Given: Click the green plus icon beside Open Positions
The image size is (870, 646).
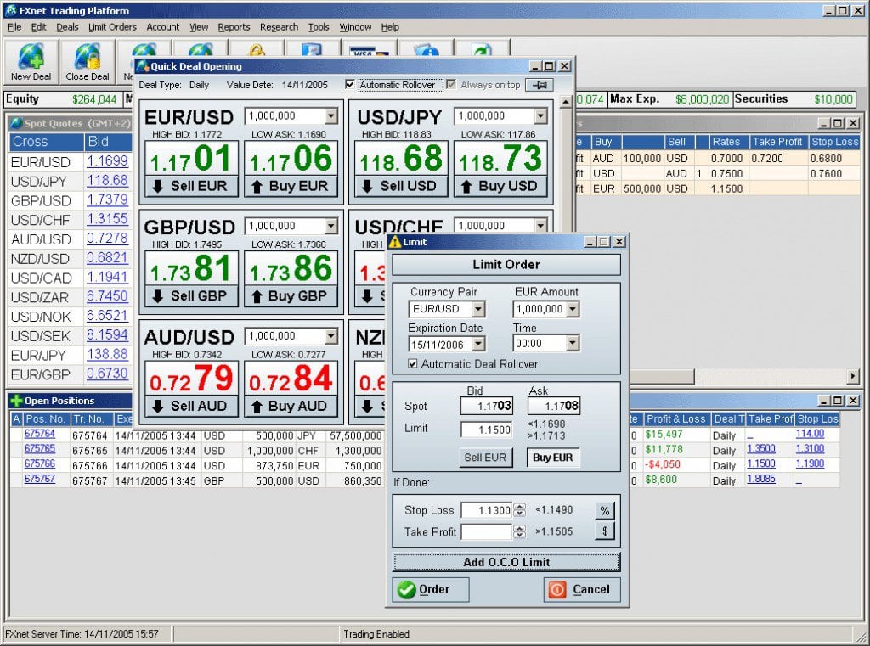Looking at the screenshot, I should pos(17,401).
